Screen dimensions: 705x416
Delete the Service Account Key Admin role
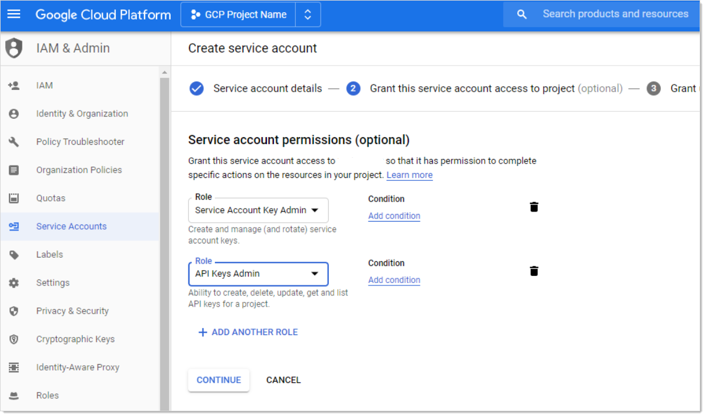coord(534,207)
